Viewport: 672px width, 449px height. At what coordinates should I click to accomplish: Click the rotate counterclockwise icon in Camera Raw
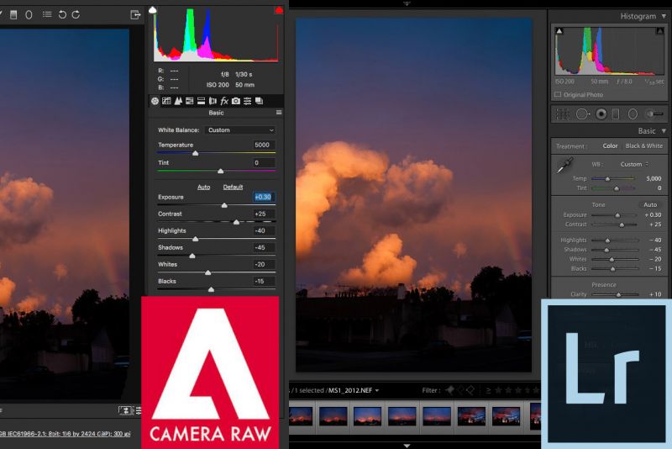click(x=63, y=14)
